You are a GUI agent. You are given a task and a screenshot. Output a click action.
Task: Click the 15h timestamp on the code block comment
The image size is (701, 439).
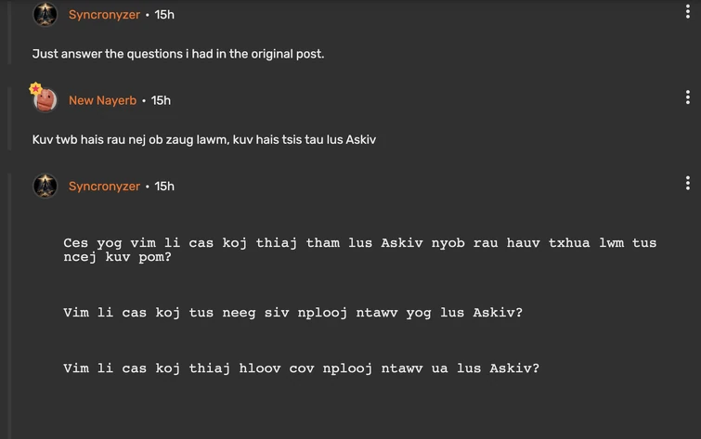[x=164, y=187]
